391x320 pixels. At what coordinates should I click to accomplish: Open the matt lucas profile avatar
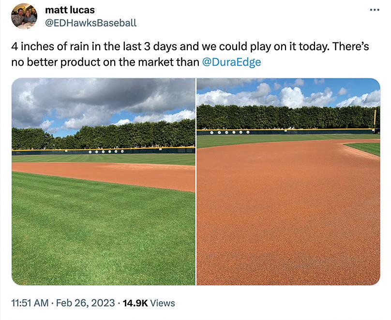24,16
